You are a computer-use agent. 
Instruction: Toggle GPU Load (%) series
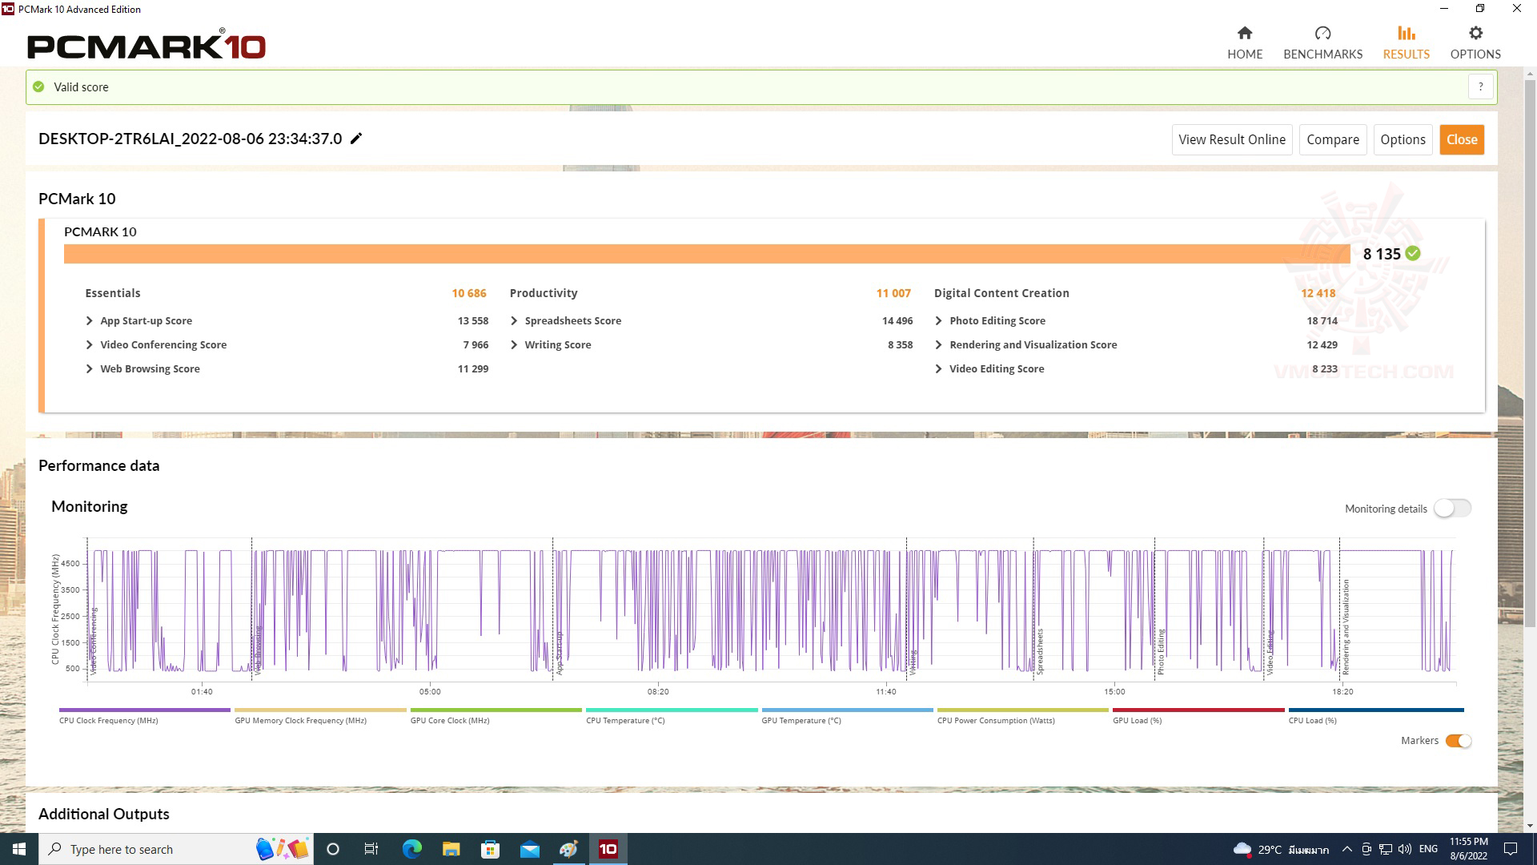1198,715
